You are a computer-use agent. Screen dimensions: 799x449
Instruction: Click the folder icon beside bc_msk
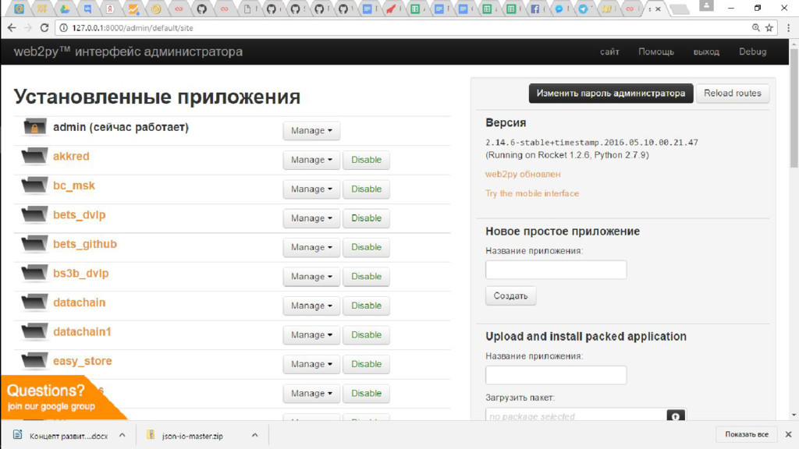[x=34, y=186]
